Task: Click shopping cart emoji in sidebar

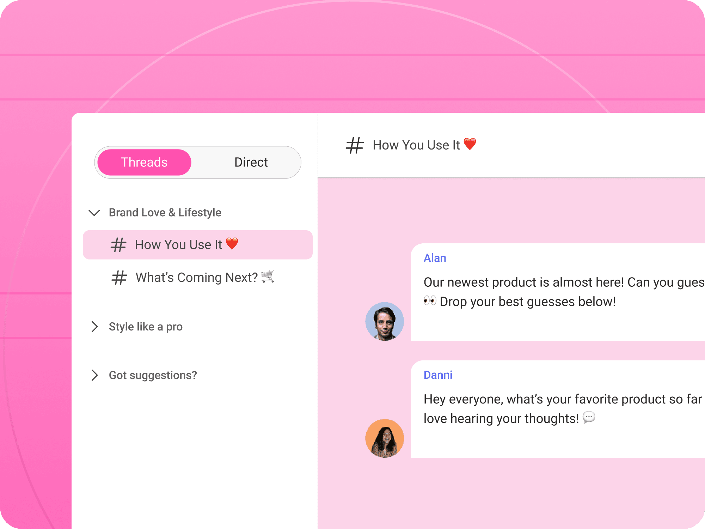Action: pos(268,276)
